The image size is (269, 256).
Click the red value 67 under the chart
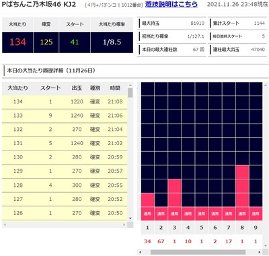pos(161,241)
